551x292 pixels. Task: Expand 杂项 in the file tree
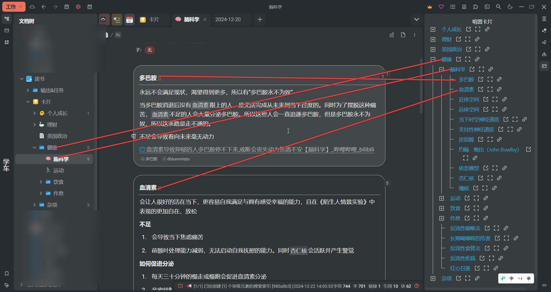tap(34, 205)
